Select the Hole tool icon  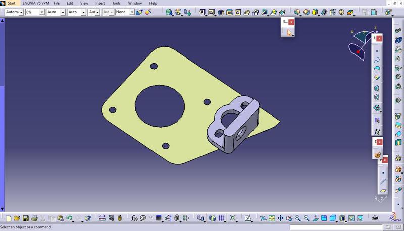coord(238,12)
